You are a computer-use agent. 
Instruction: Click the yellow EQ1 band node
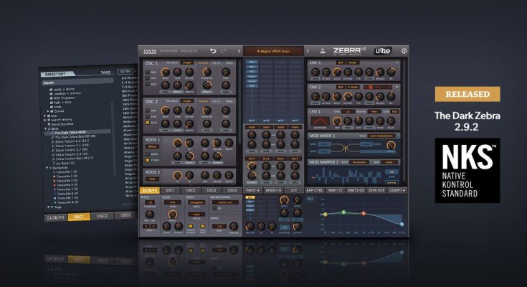[x=325, y=214]
